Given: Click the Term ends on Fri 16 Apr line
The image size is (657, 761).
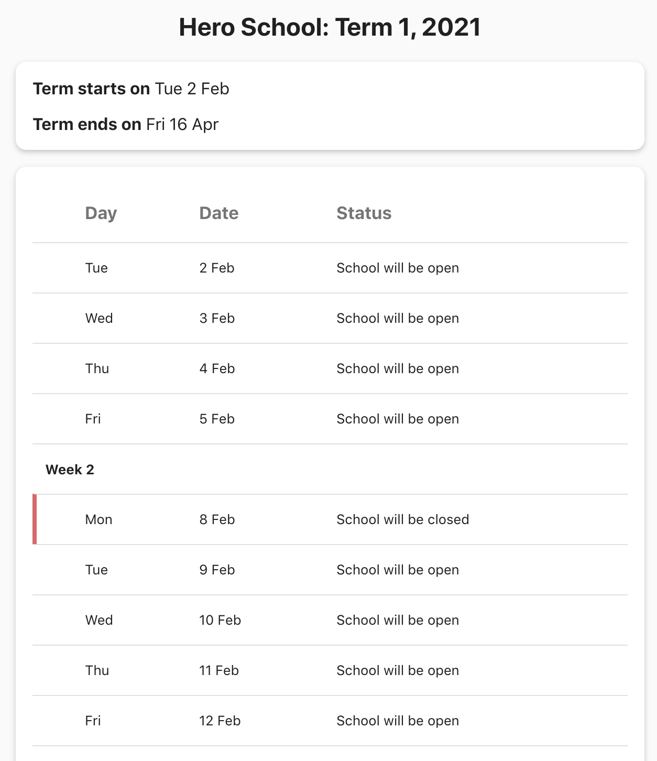Looking at the screenshot, I should (126, 124).
